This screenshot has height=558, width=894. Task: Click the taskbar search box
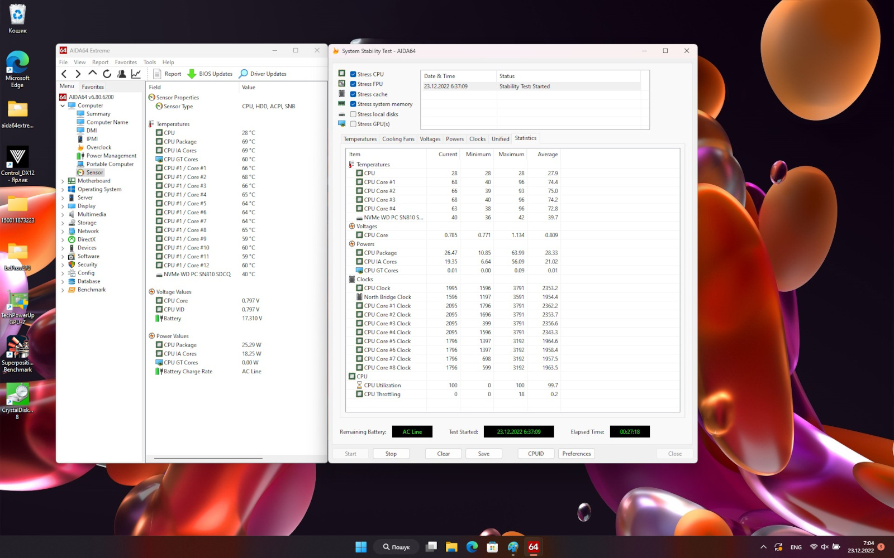[x=396, y=547]
